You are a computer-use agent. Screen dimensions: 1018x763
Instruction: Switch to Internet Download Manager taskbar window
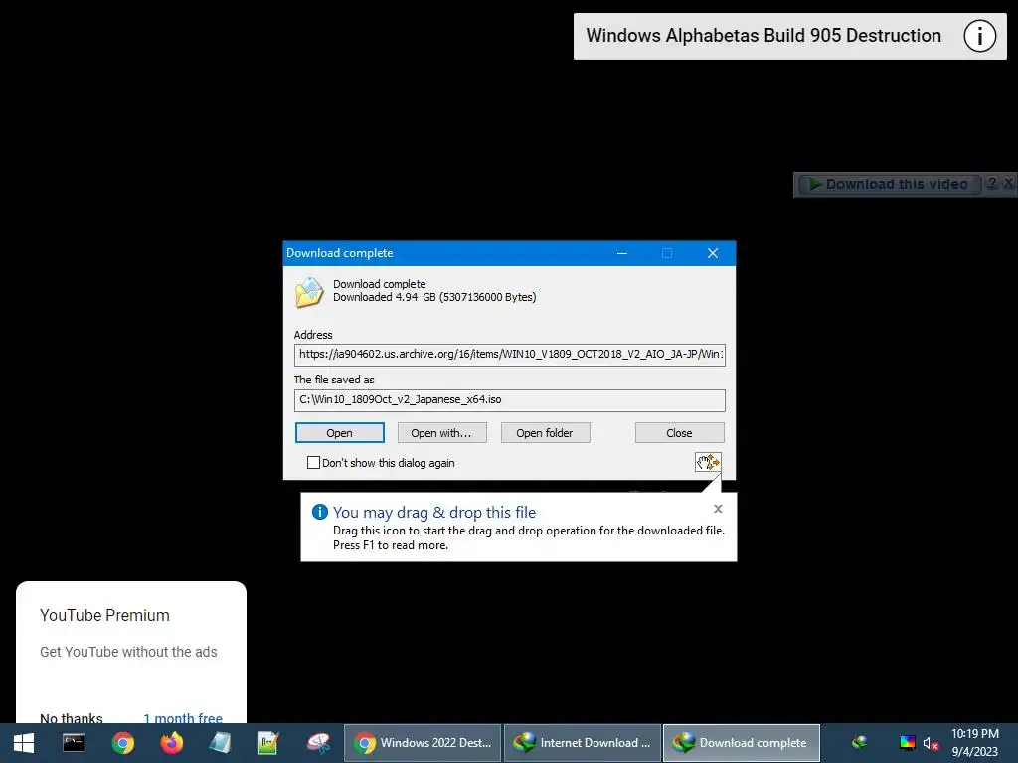click(x=583, y=743)
